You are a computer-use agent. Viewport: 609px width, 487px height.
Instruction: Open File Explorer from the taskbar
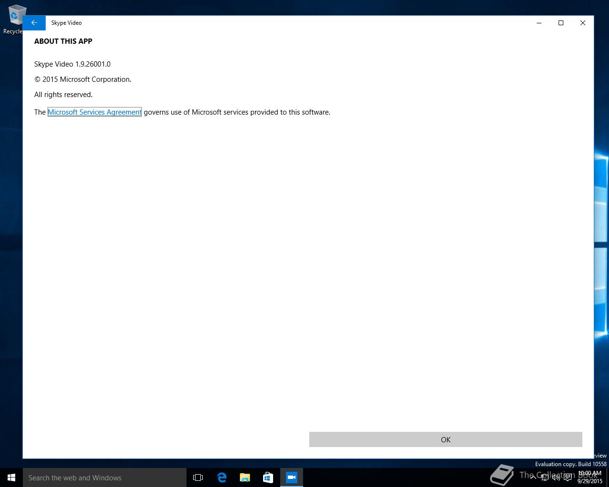point(245,477)
